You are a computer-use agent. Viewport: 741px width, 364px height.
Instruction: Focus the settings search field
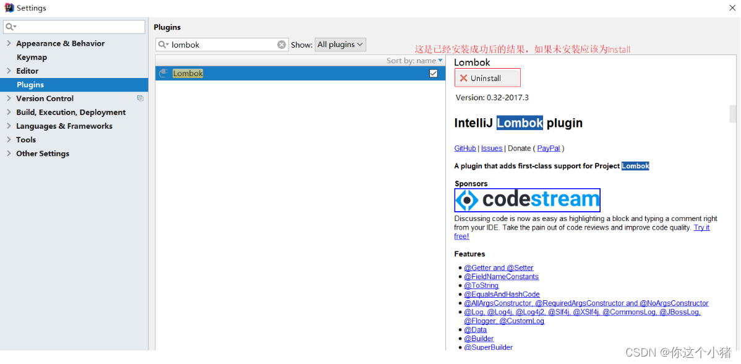pyautogui.click(x=74, y=27)
